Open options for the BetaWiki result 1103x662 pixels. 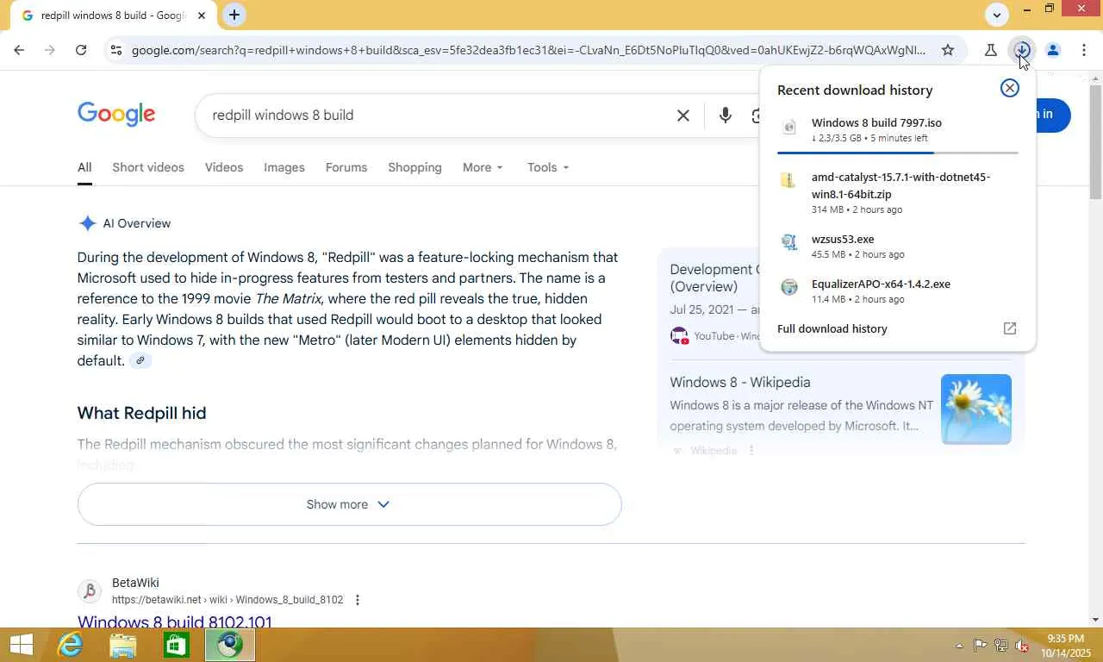(358, 600)
